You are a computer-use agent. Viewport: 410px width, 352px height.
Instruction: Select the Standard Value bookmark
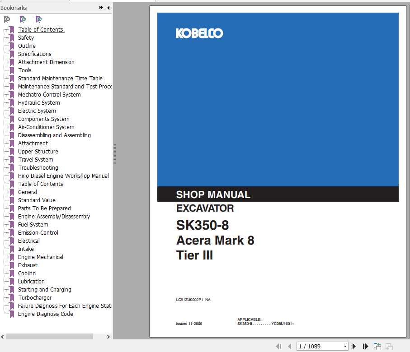(37, 200)
